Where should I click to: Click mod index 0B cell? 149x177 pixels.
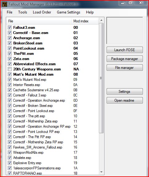pos(75,90)
